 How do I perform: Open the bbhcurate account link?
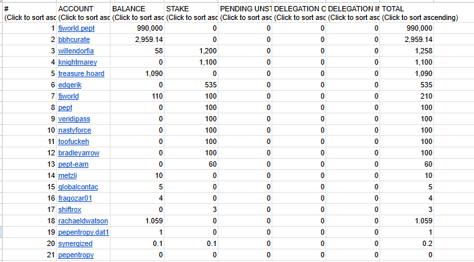[74, 39]
